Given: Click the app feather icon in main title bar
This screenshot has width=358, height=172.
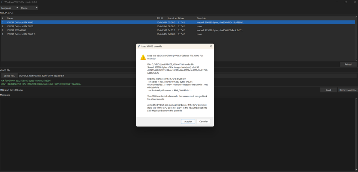Looking at the screenshot, I should 2,2.
